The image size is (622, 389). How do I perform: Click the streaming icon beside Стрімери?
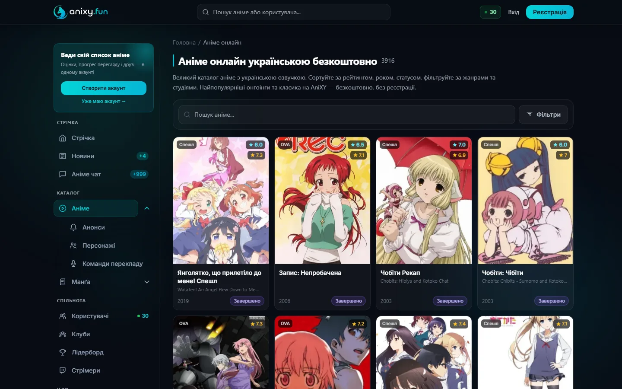coord(63,370)
